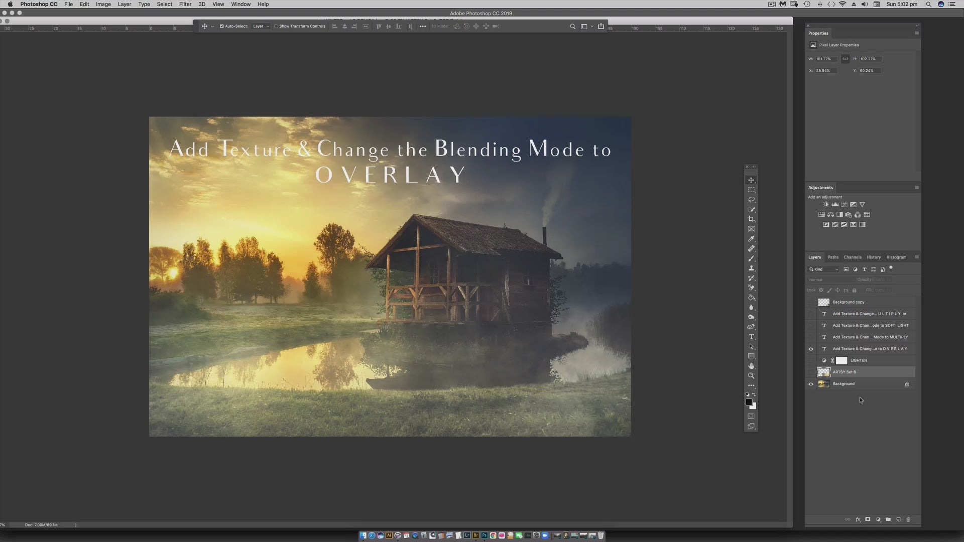Select the Crop tool
Image resolution: width=964 pixels, height=542 pixels.
pos(751,219)
